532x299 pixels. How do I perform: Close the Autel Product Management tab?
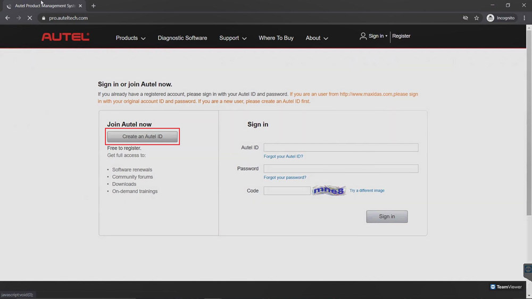tap(80, 6)
